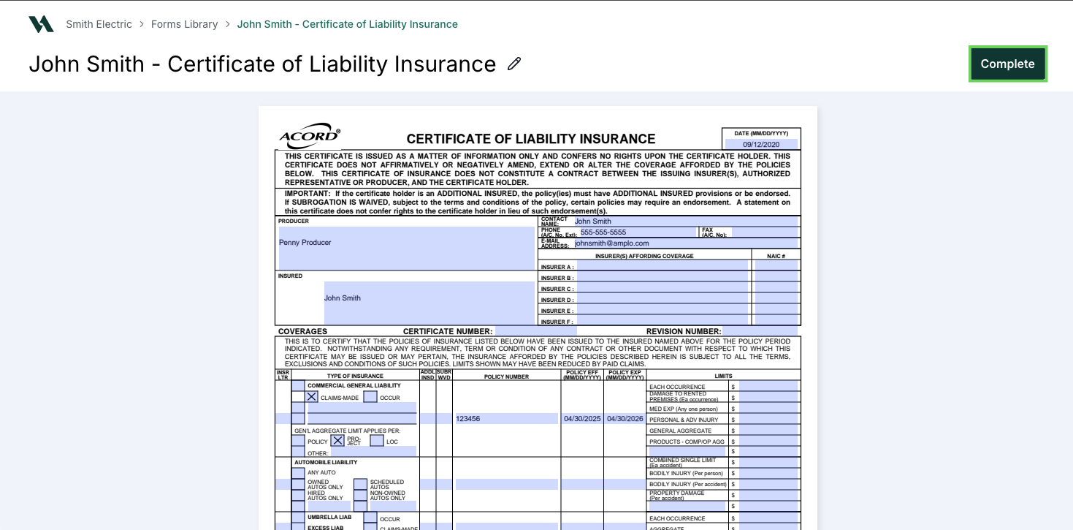Screen dimensions: 1073x530
Task: Edit the policy number field showing 123456
Action: tap(506, 419)
